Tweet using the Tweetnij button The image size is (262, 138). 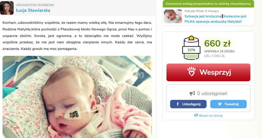point(228,104)
